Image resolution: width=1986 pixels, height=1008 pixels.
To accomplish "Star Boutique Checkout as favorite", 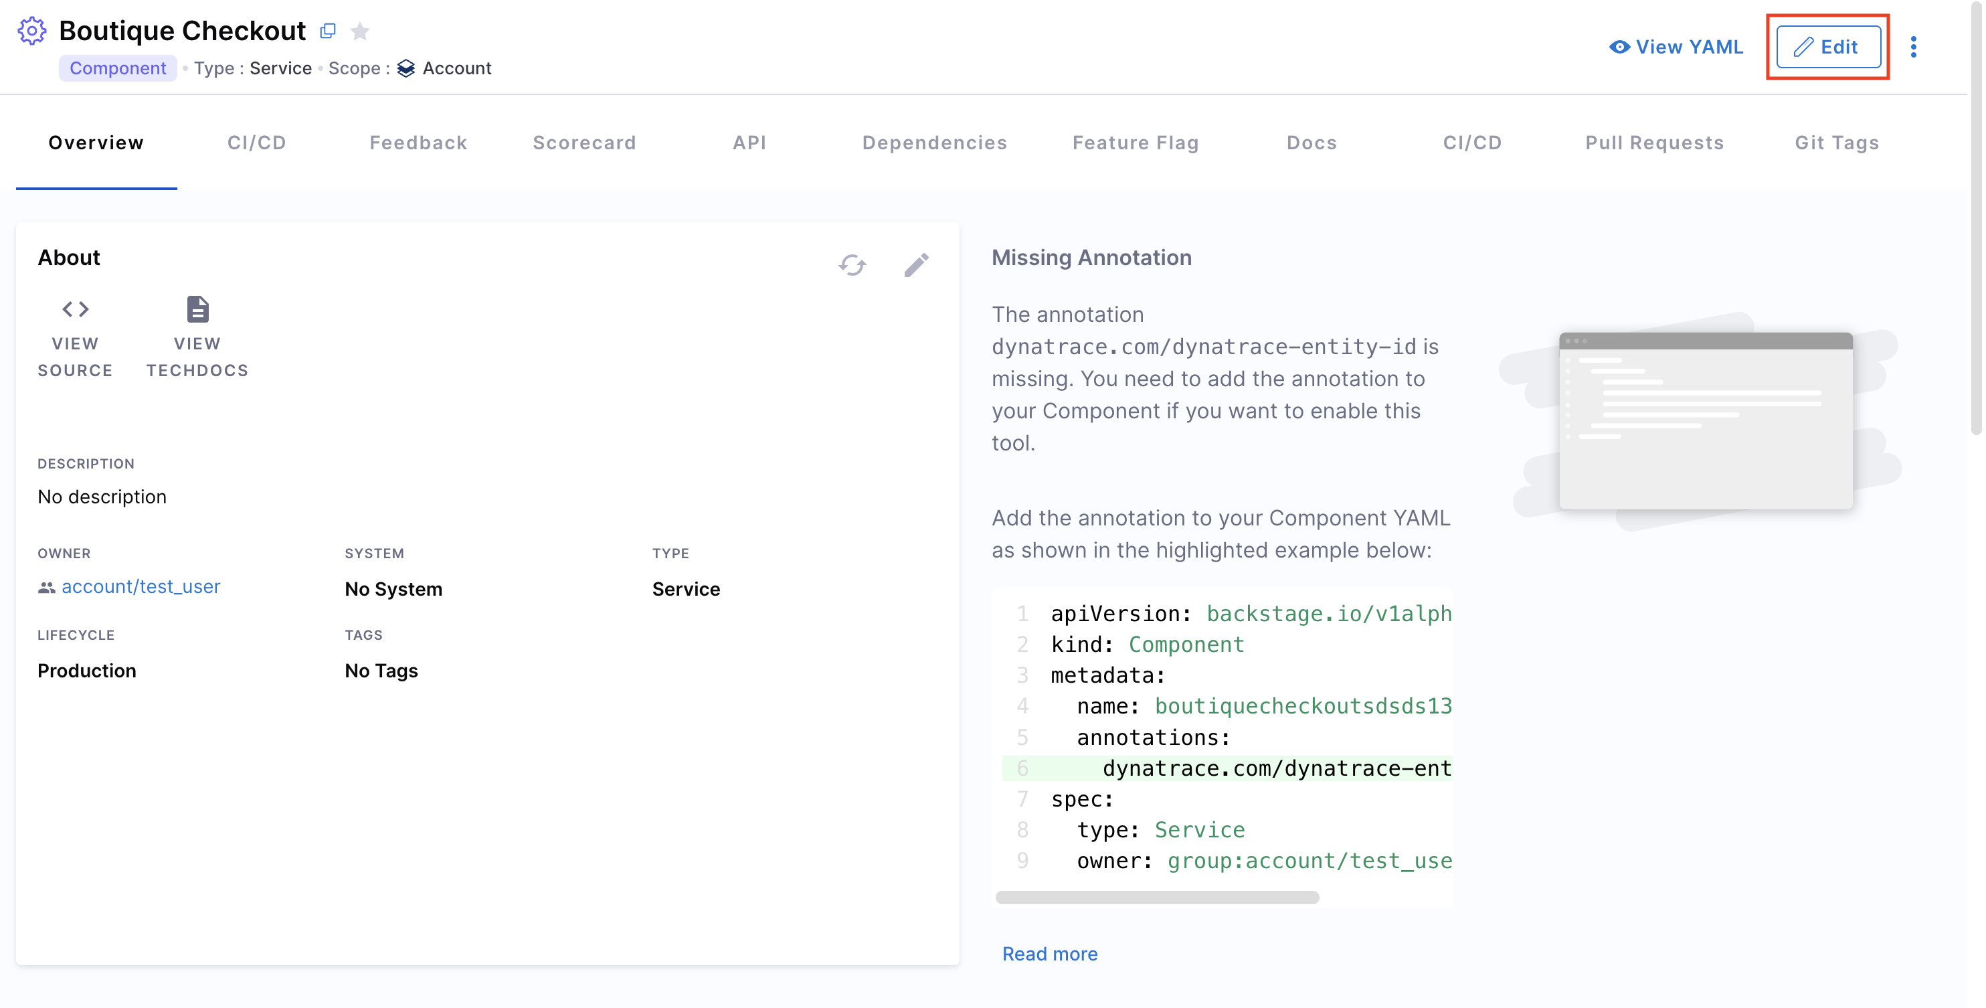I will [360, 31].
